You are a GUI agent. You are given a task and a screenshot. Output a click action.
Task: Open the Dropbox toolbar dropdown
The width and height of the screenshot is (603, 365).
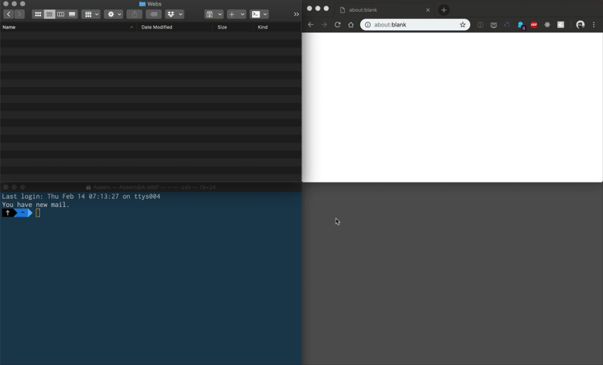pos(174,14)
